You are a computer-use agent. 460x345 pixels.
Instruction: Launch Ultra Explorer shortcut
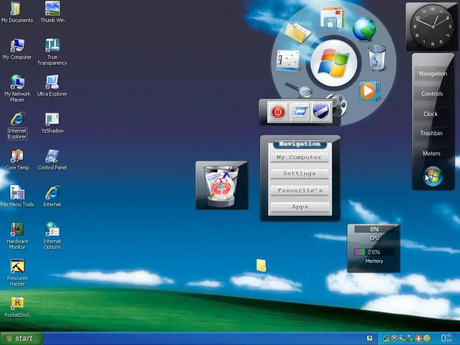point(52,86)
